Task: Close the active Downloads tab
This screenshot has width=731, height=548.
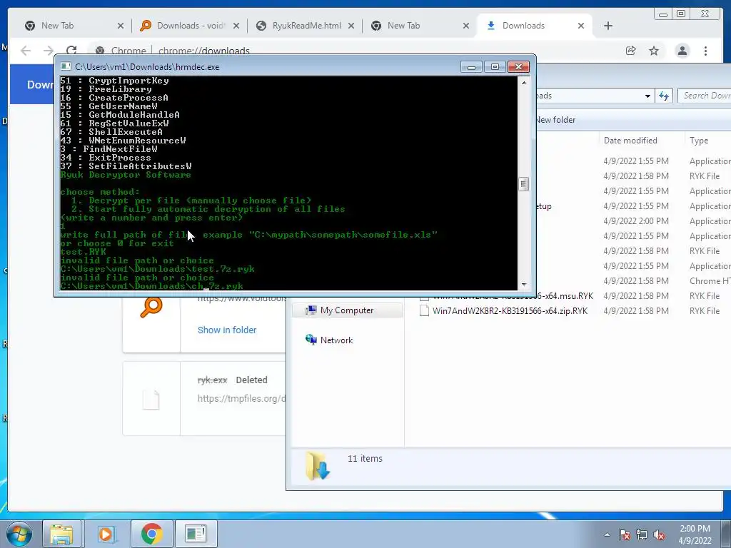Action: tap(581, 26)
